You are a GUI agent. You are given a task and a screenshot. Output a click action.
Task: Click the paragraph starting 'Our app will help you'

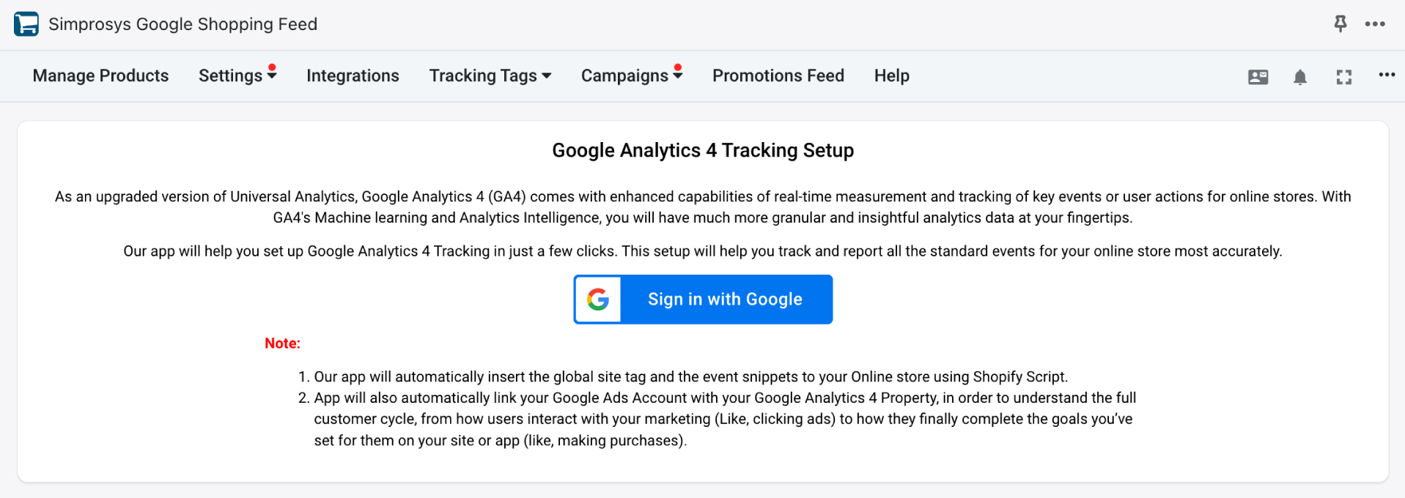(703, 251)
